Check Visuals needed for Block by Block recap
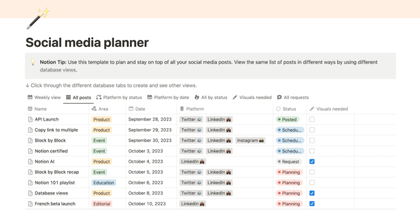The height and width of the screenshot is (221, 420). tap(312, 172)
